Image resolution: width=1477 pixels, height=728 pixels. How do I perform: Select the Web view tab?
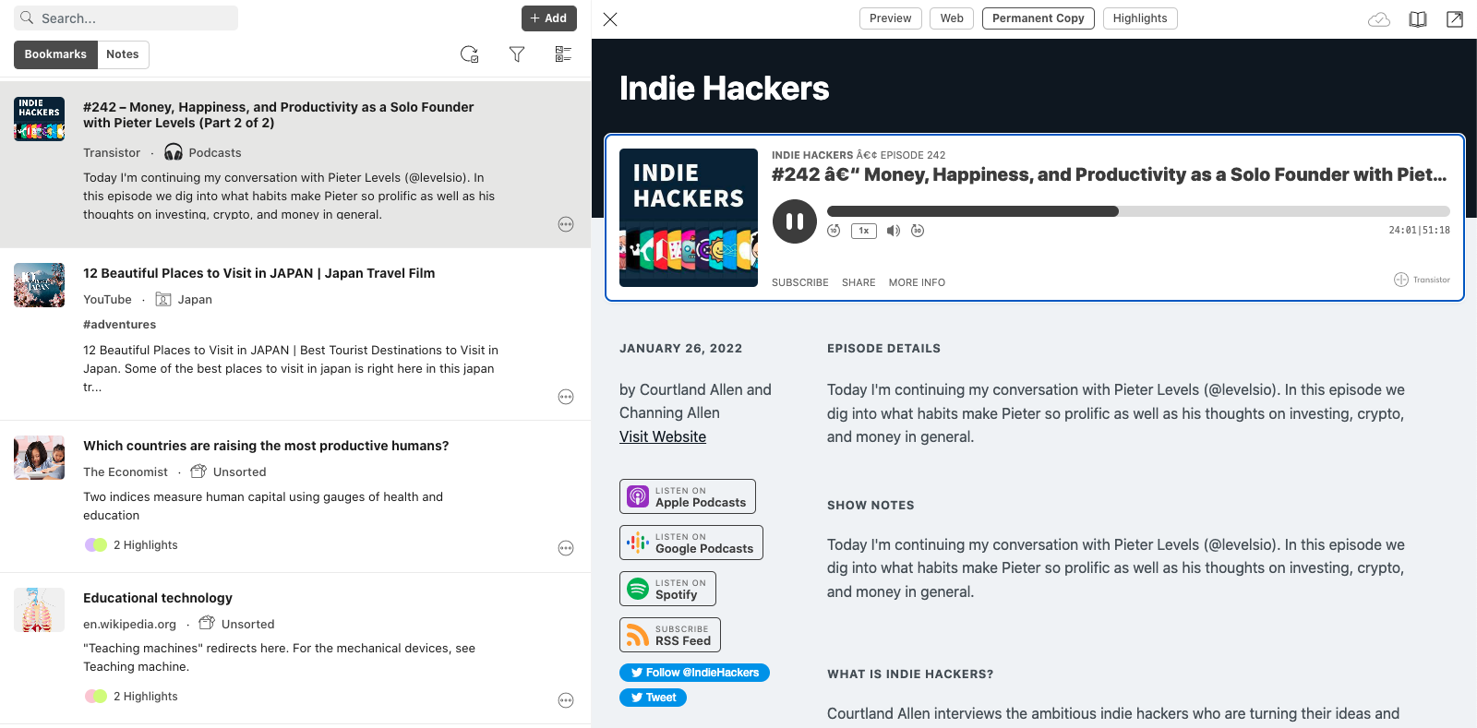tap(952, 18)
